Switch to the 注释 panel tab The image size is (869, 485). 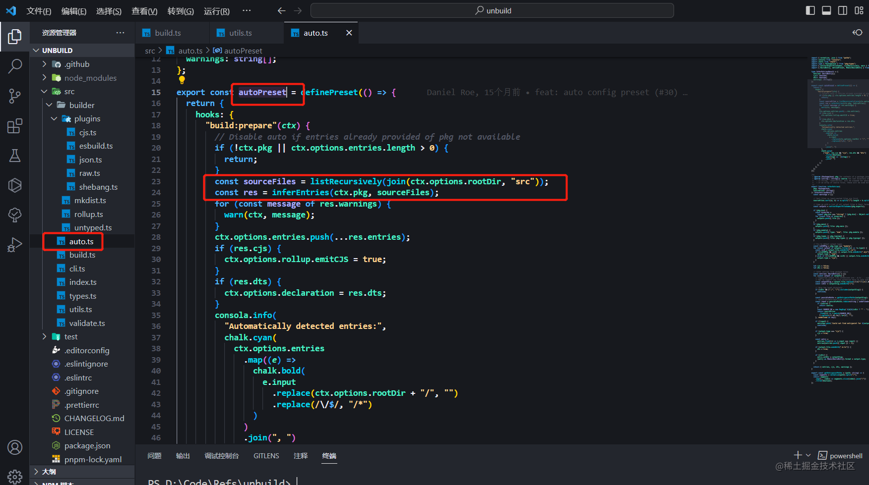[301, 456]
